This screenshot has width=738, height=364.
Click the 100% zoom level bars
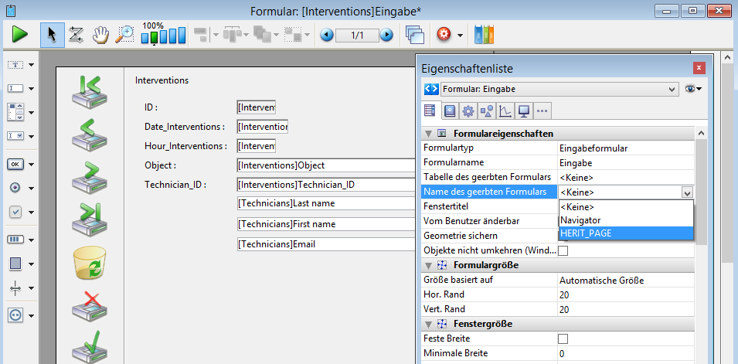coord(163,36)
